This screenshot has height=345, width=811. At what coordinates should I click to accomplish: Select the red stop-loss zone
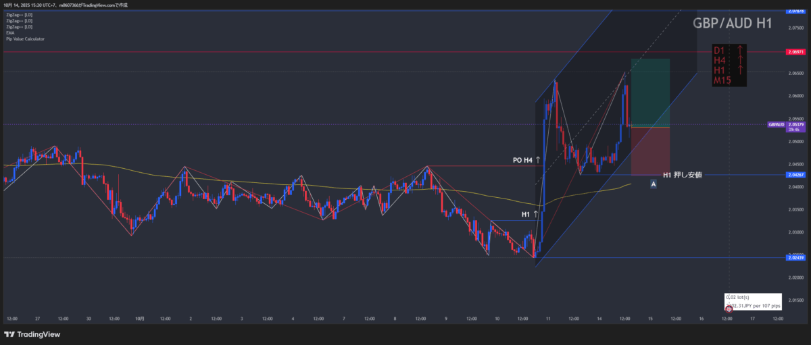point(649,151)
